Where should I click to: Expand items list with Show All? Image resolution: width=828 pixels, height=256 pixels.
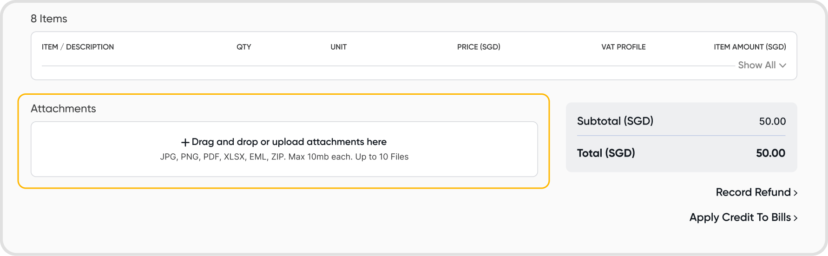pyautogui.click(x=757, y=65)
